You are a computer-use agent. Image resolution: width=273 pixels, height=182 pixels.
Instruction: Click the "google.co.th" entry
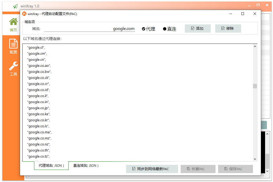pos(38,150)
